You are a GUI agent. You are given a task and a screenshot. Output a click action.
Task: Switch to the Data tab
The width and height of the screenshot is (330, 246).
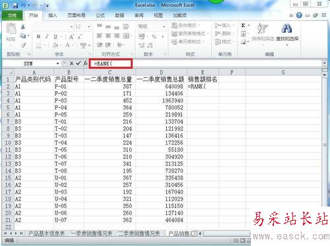point(119,15)
